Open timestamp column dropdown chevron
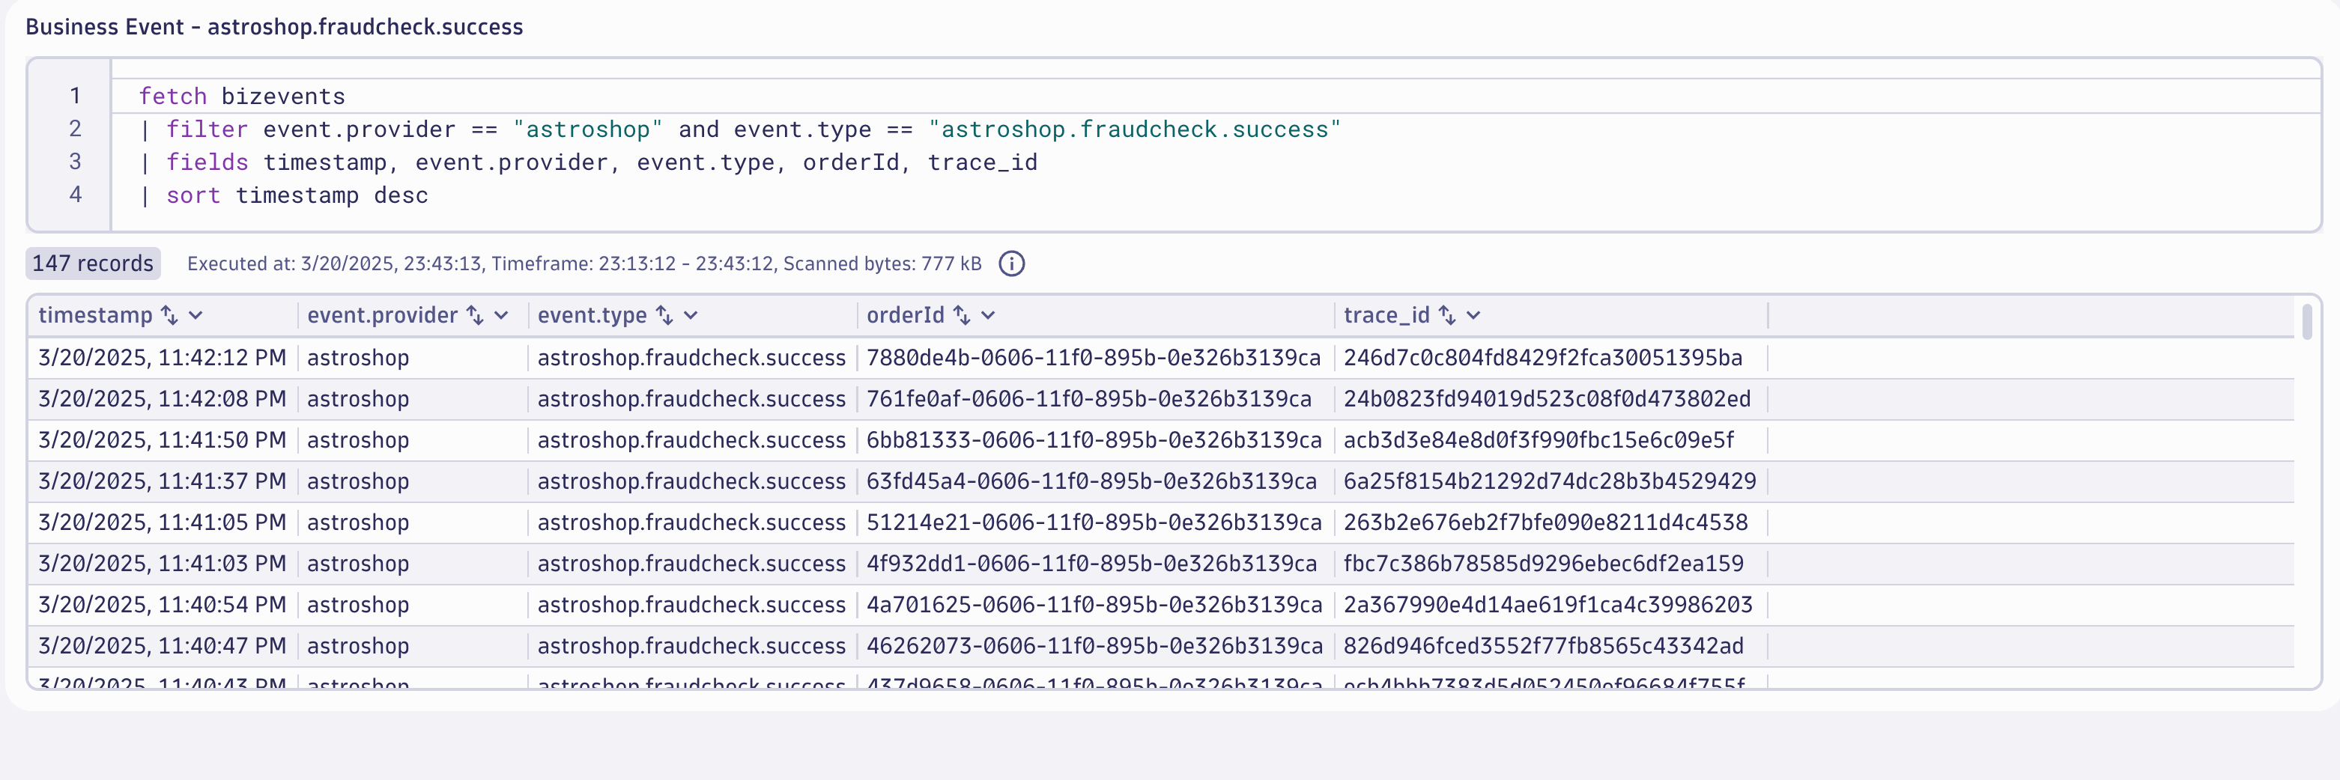Screen dimensions: 2340x780 [x=195, y=315]
